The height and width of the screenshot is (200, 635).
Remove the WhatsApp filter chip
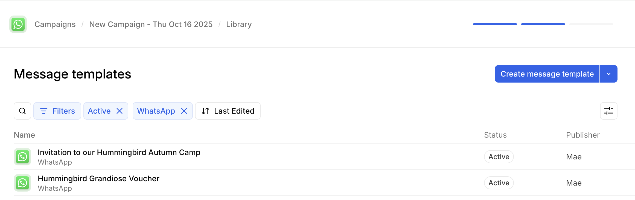tap(184, 111)
